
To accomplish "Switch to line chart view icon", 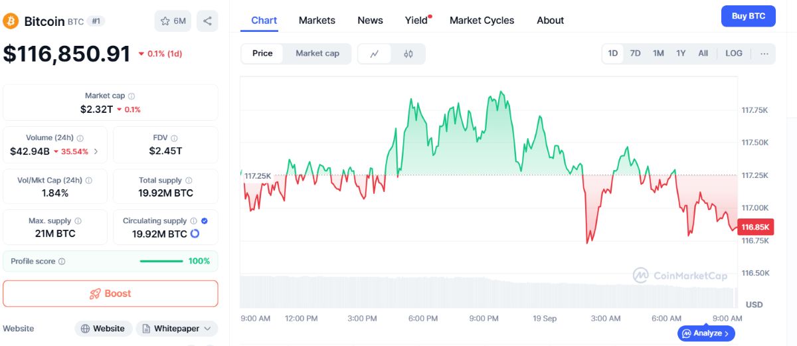I will pos(375,54).
